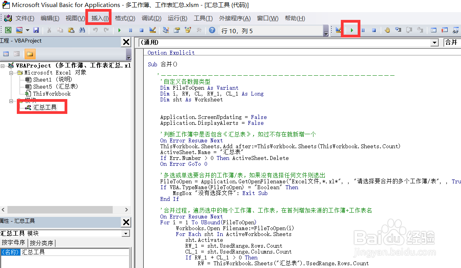This screenshot has width=461, height=268.
Task: Open Find with the binoculars icon
Action: (x=82, y=30)
